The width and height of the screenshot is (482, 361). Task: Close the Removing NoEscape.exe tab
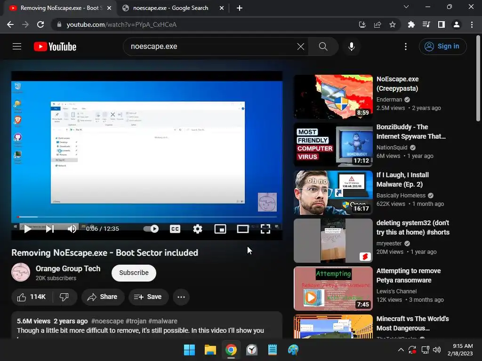[109, 8]
